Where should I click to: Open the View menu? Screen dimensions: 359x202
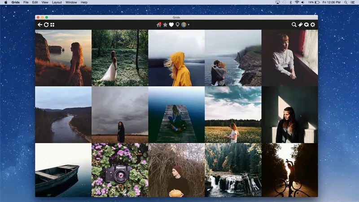[45, 2]
